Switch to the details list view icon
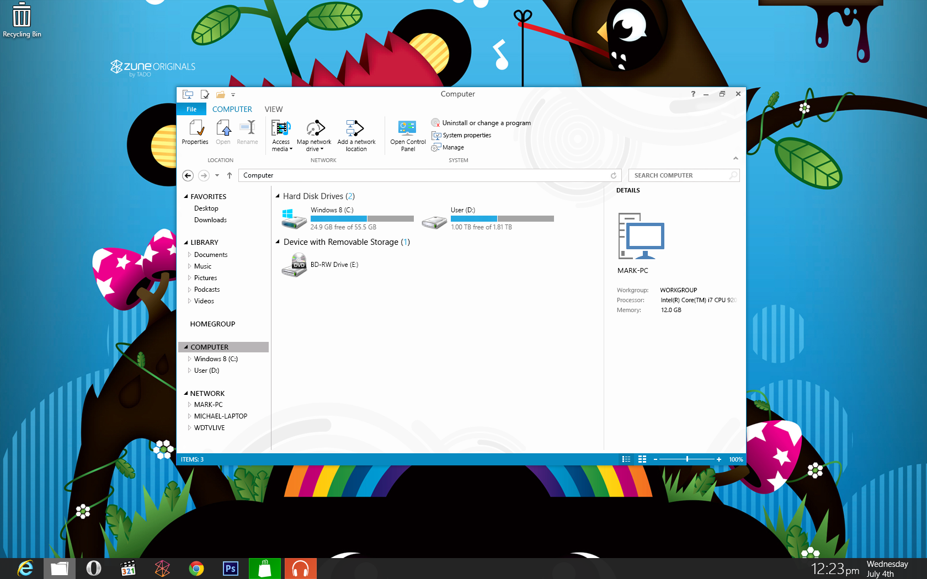Viewport: 927px width, 579px height. (626, 459)
